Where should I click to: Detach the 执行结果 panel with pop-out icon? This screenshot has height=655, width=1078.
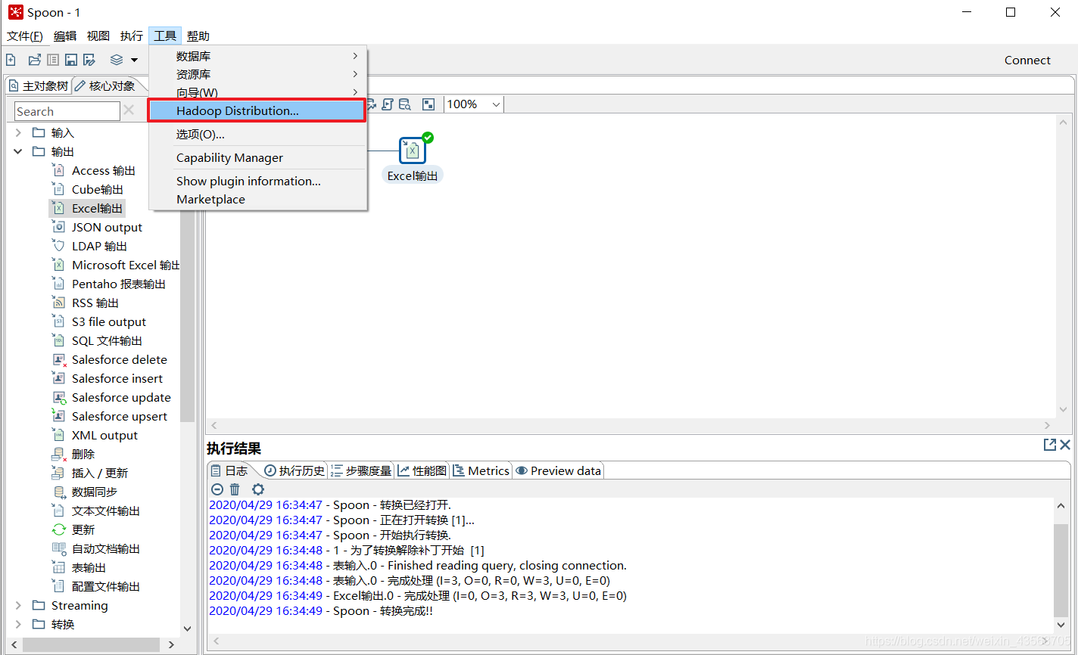pyautogui.click(x=1049, y=445)
